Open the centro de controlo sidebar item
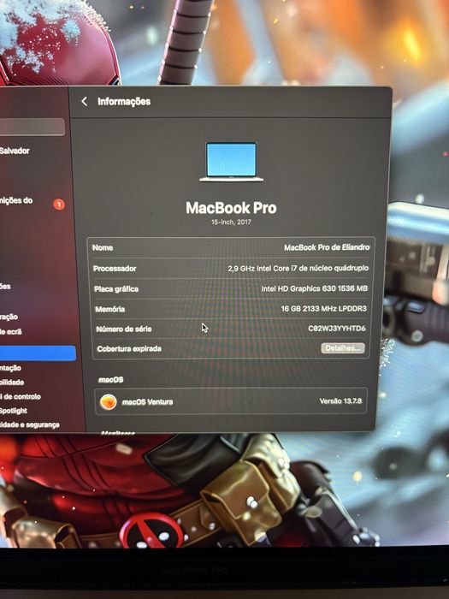 (21, 396)
